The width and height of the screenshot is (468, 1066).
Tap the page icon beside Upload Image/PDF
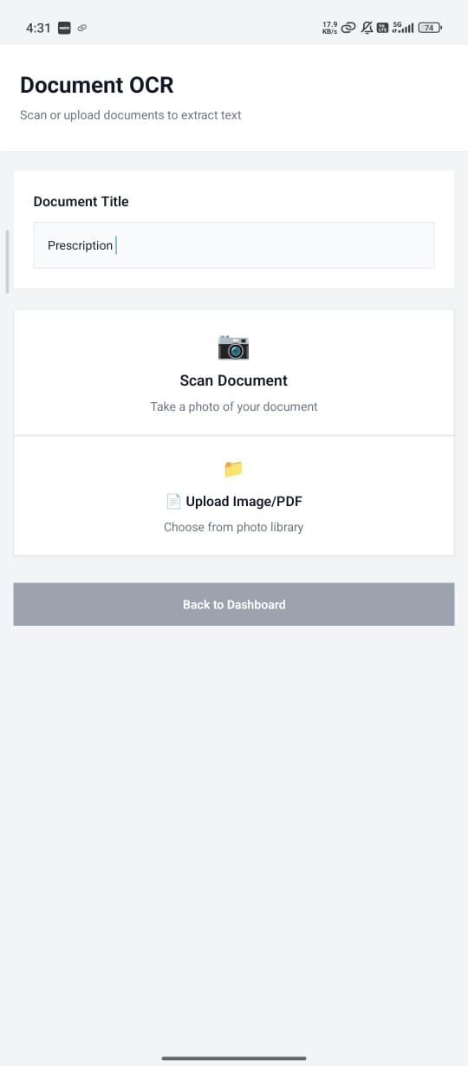click(173, 501)
